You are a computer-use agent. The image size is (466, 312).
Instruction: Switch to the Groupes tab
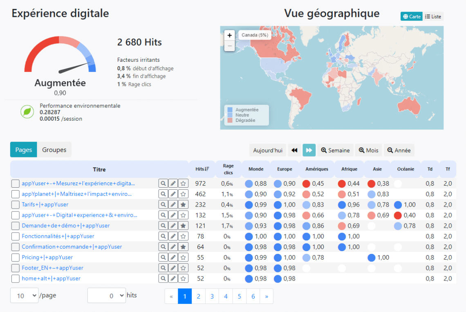pos(54,150)
